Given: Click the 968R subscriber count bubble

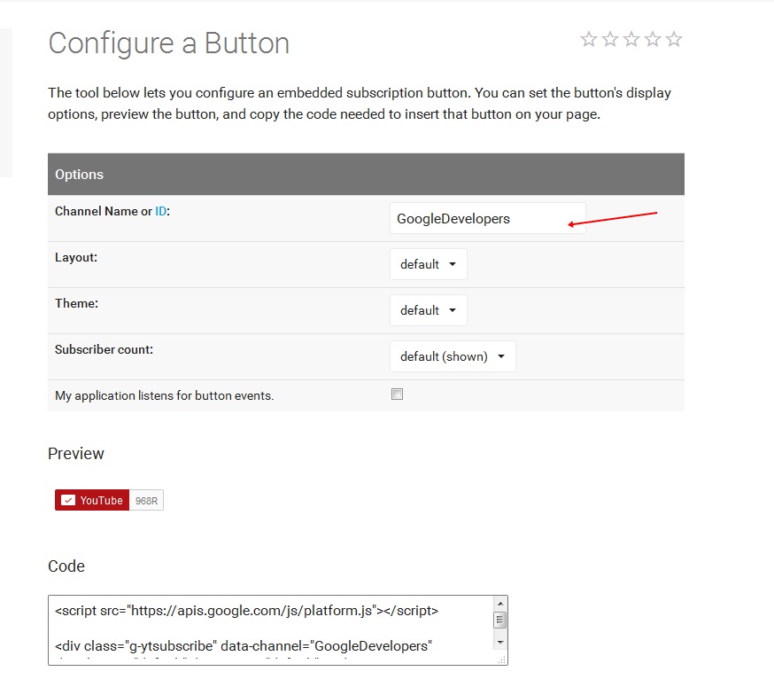Looking at the screenshot, I should pyautogui.click(x=146, y=501).
